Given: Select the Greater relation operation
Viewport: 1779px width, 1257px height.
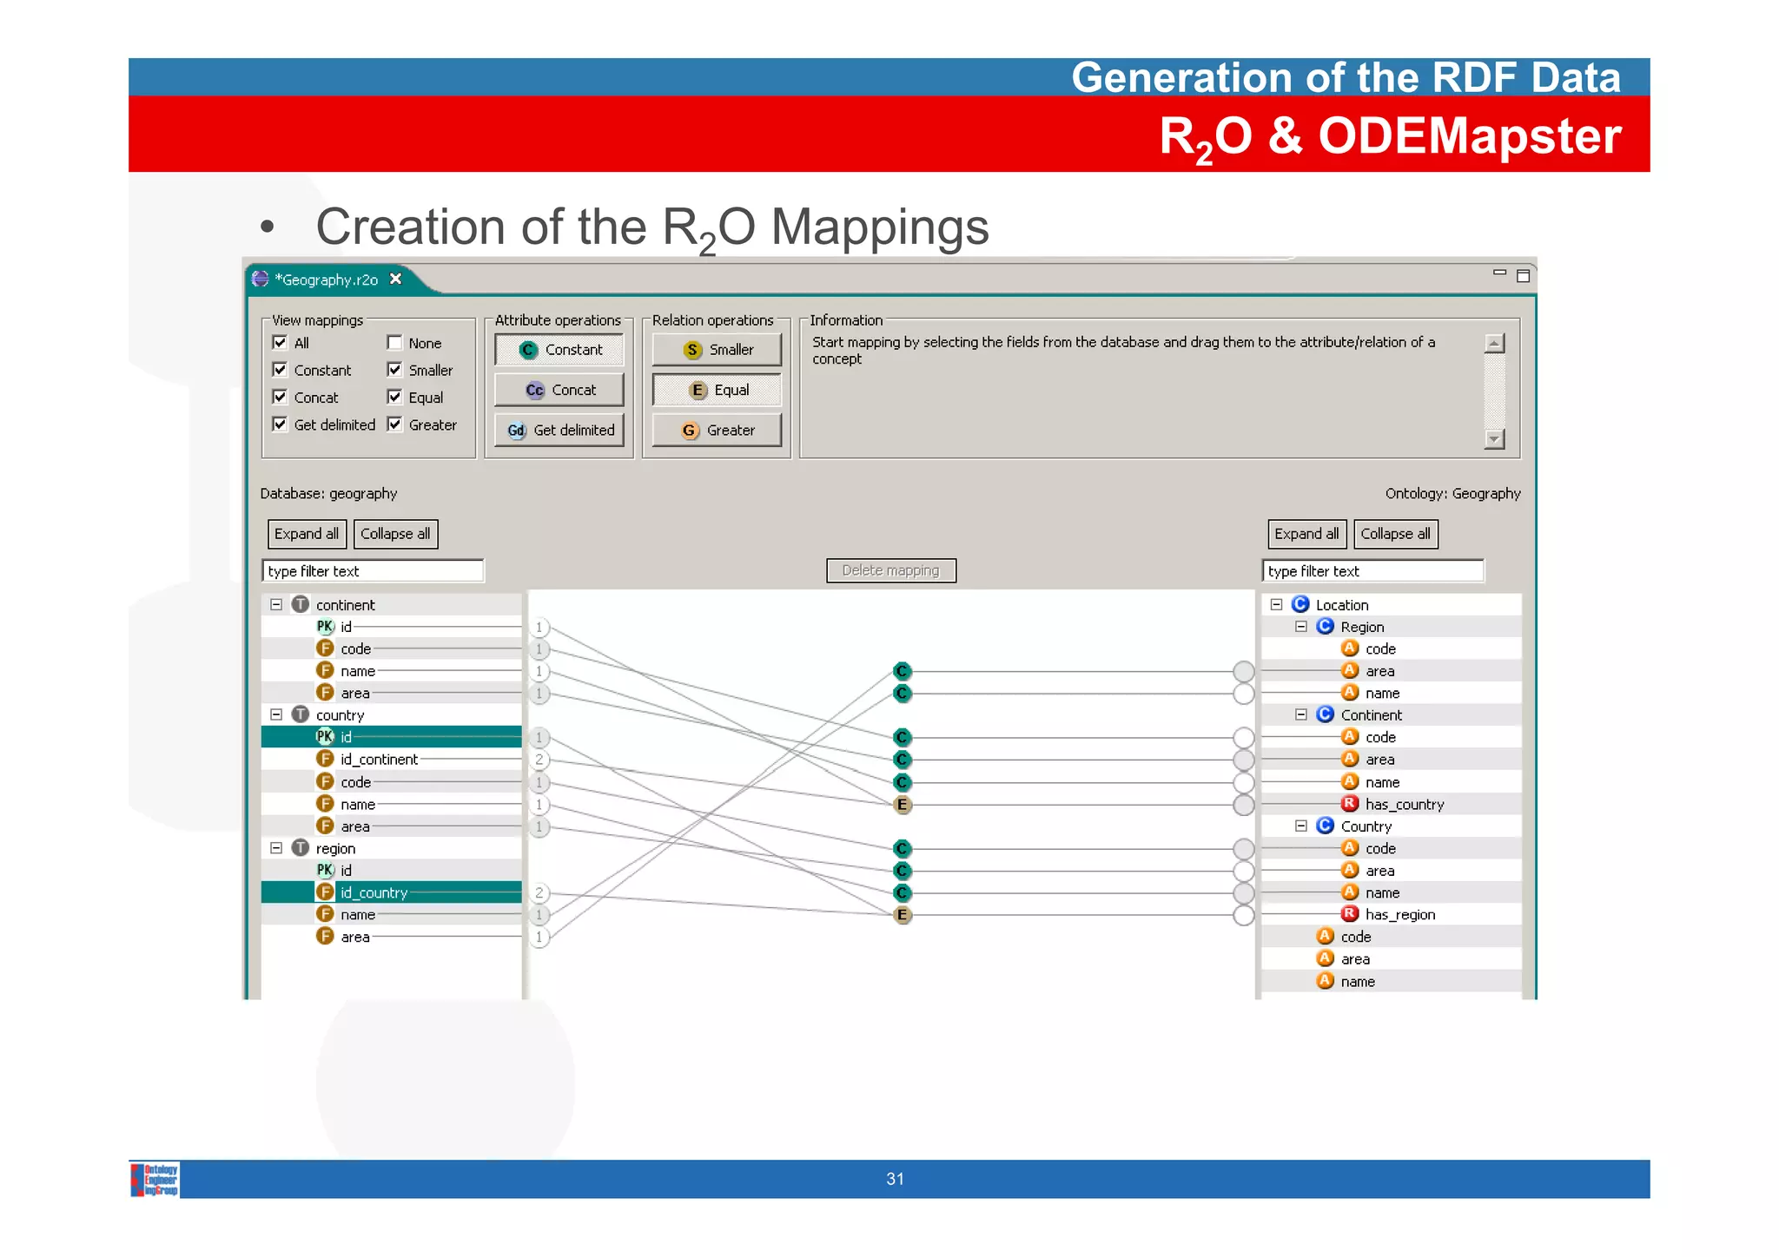Looking at the screenshot, I should pos(717,430).
